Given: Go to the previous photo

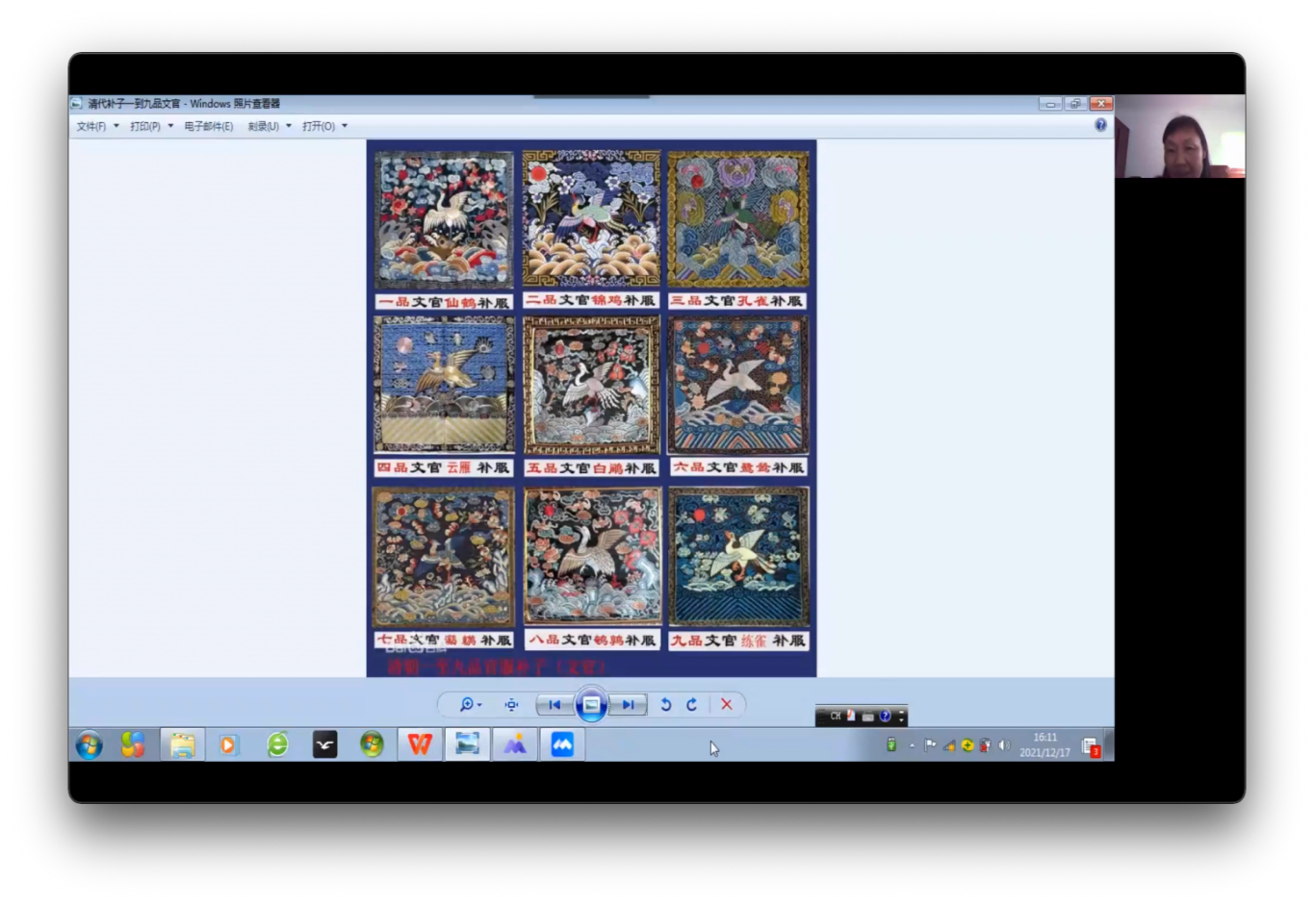Looking at the screenshot, I should click(554, 705).
